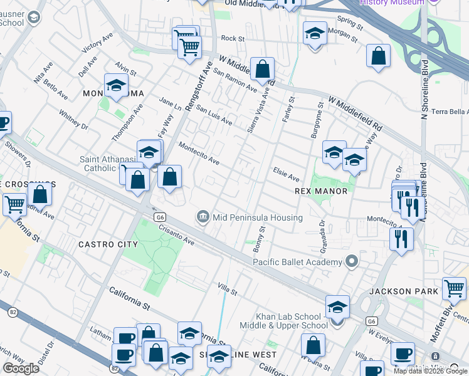The width and height of the screenshot is (469, 376).
Task: Click the shopping bag marker near Crossings label
Action: click(x=40, y=195)
